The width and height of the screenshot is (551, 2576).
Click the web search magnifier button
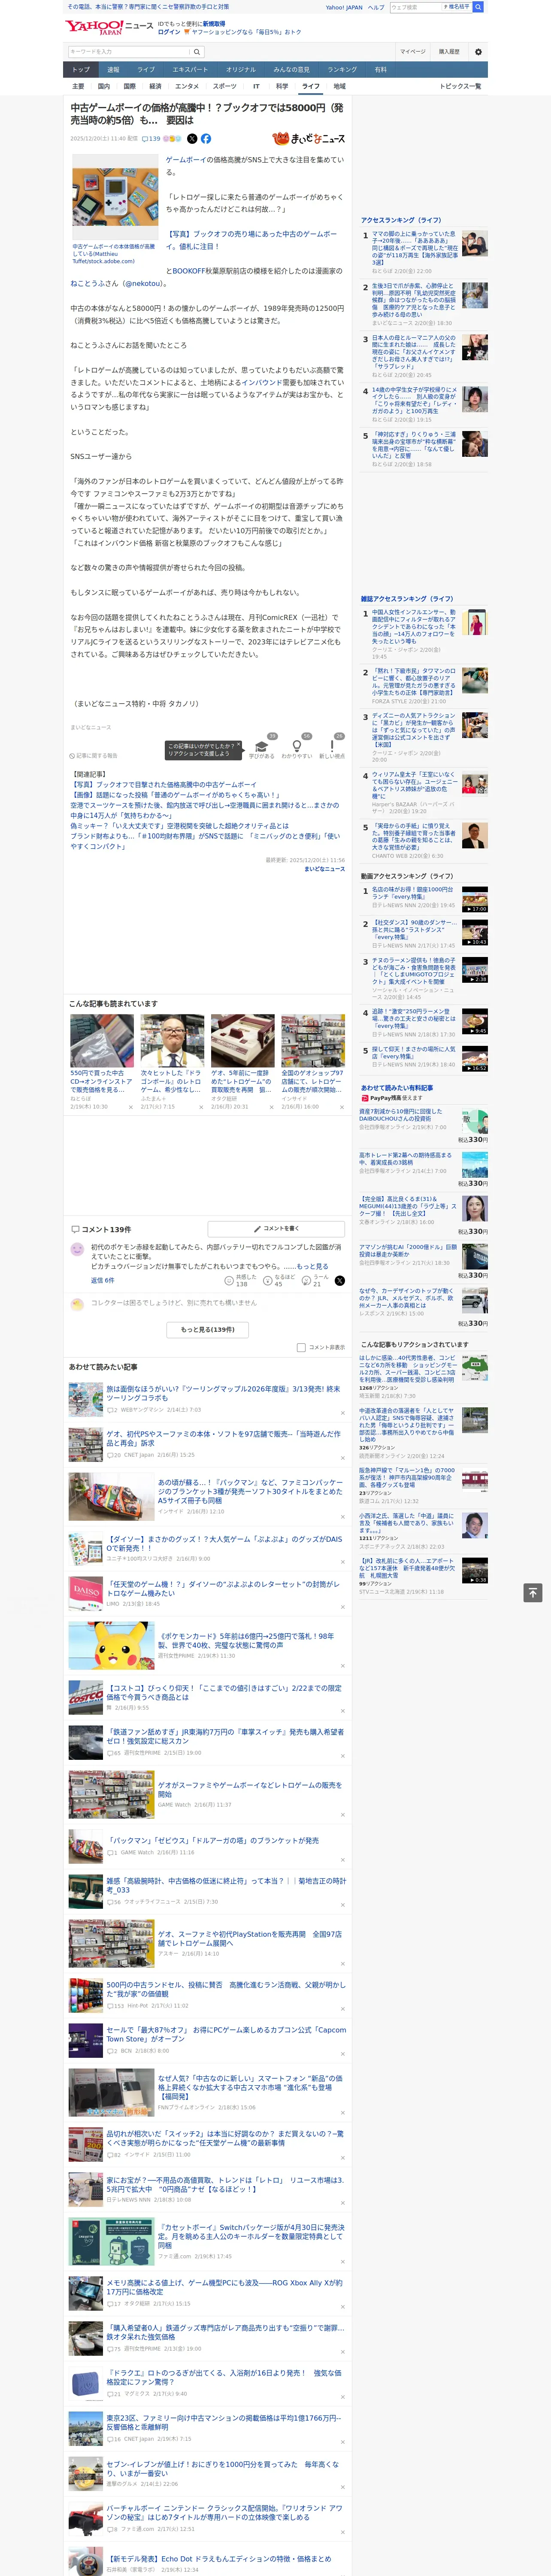(x=478, y=7)
